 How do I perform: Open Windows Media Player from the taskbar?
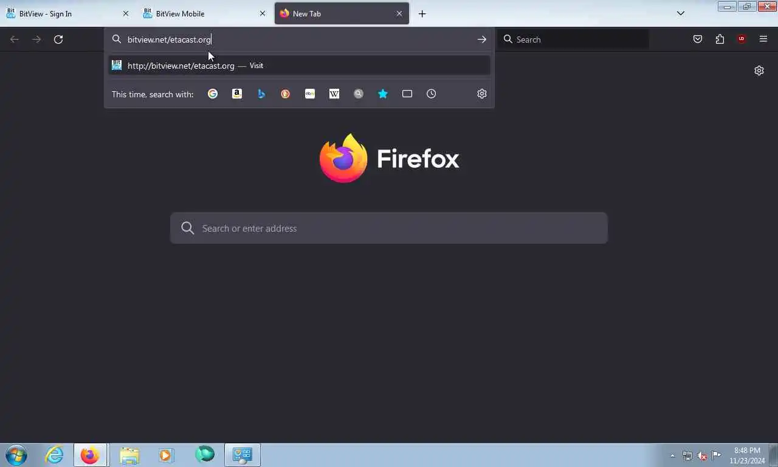(x=166, y=455)
